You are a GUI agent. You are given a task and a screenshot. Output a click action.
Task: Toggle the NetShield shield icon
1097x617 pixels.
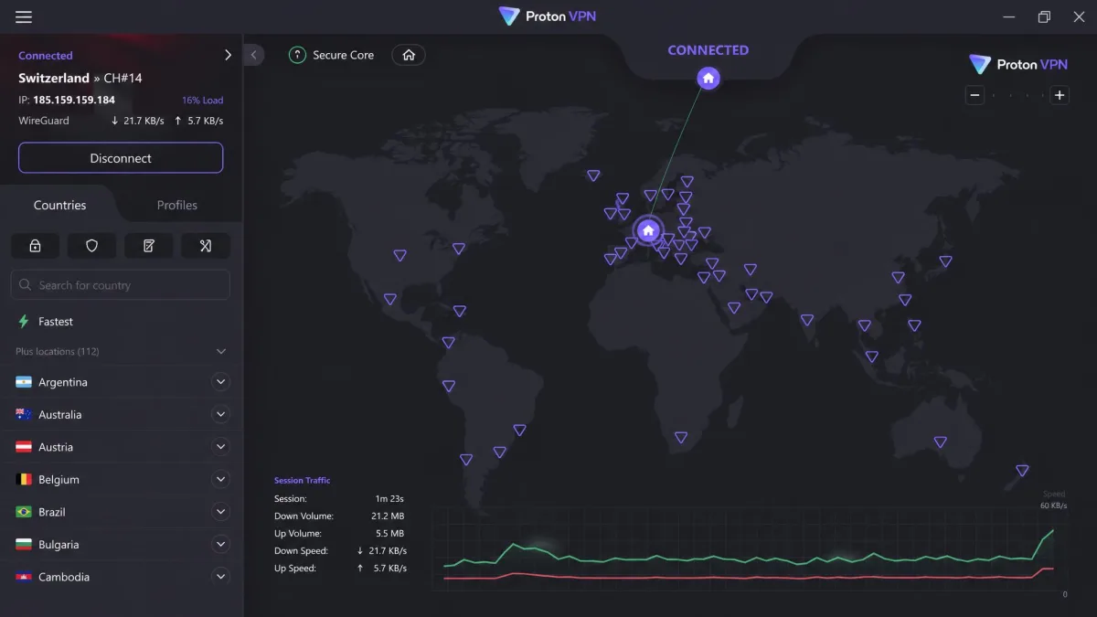tap(91, 245)
